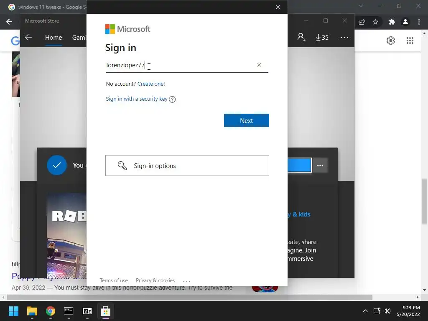Click the blue checkmark circle icon
Viewport: 428px width, 321px height.
pos(57,165)
